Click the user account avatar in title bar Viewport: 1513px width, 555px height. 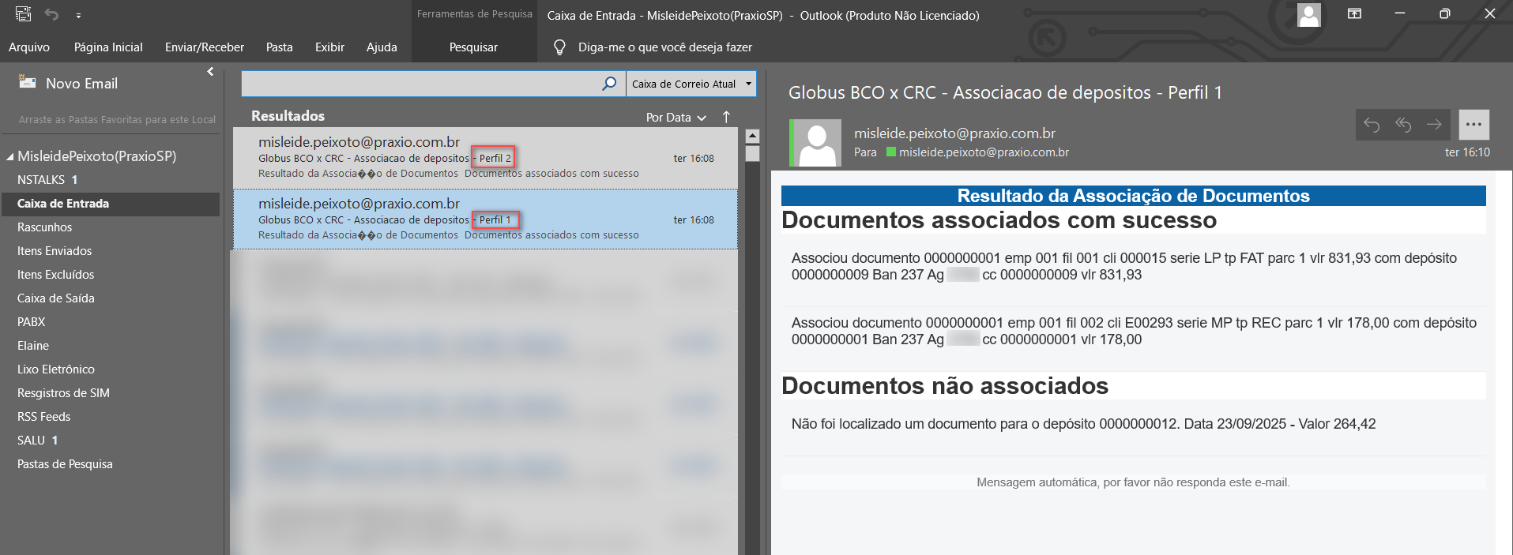(x=1309, y=14)
